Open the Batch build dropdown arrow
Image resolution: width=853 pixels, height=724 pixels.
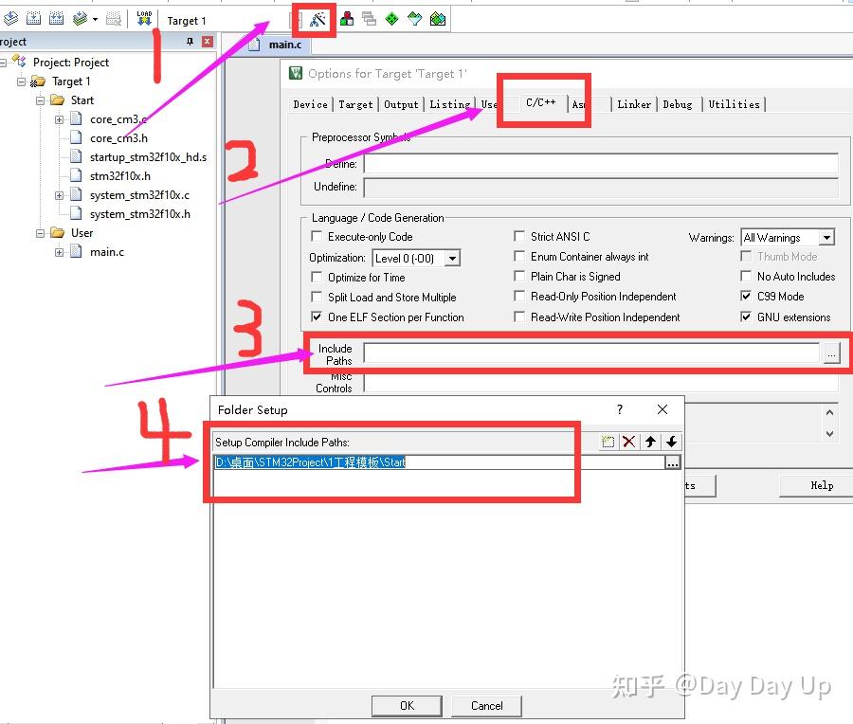tap(95, 20)
